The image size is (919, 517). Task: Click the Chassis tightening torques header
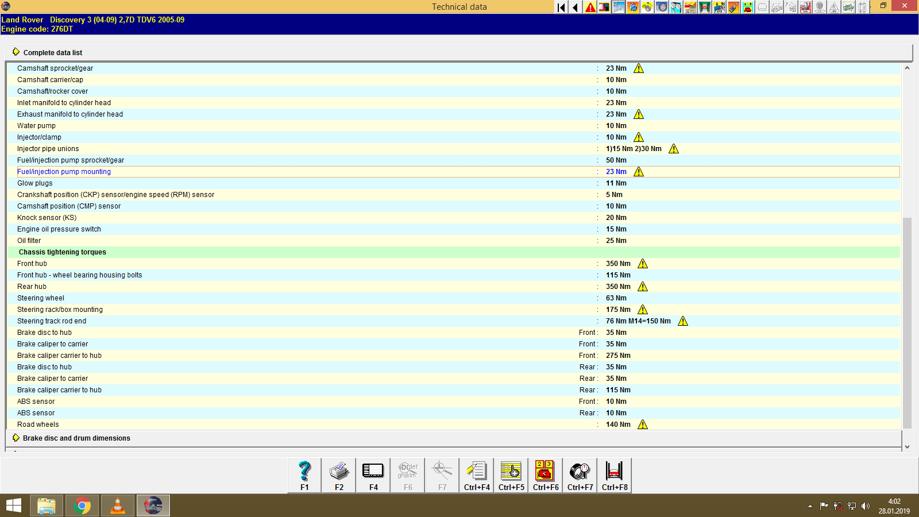point(61,252)
